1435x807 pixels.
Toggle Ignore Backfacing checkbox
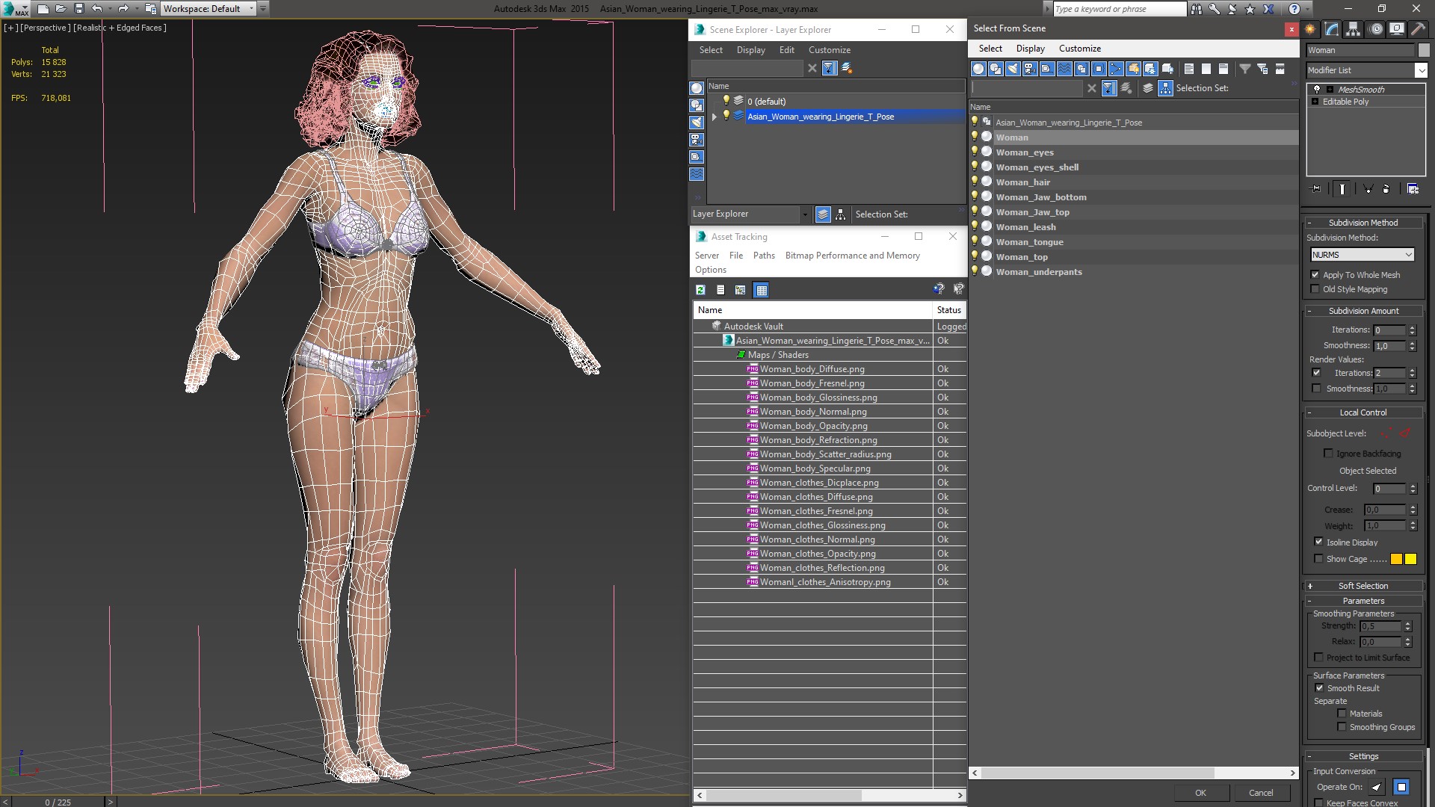point(1328,454)
